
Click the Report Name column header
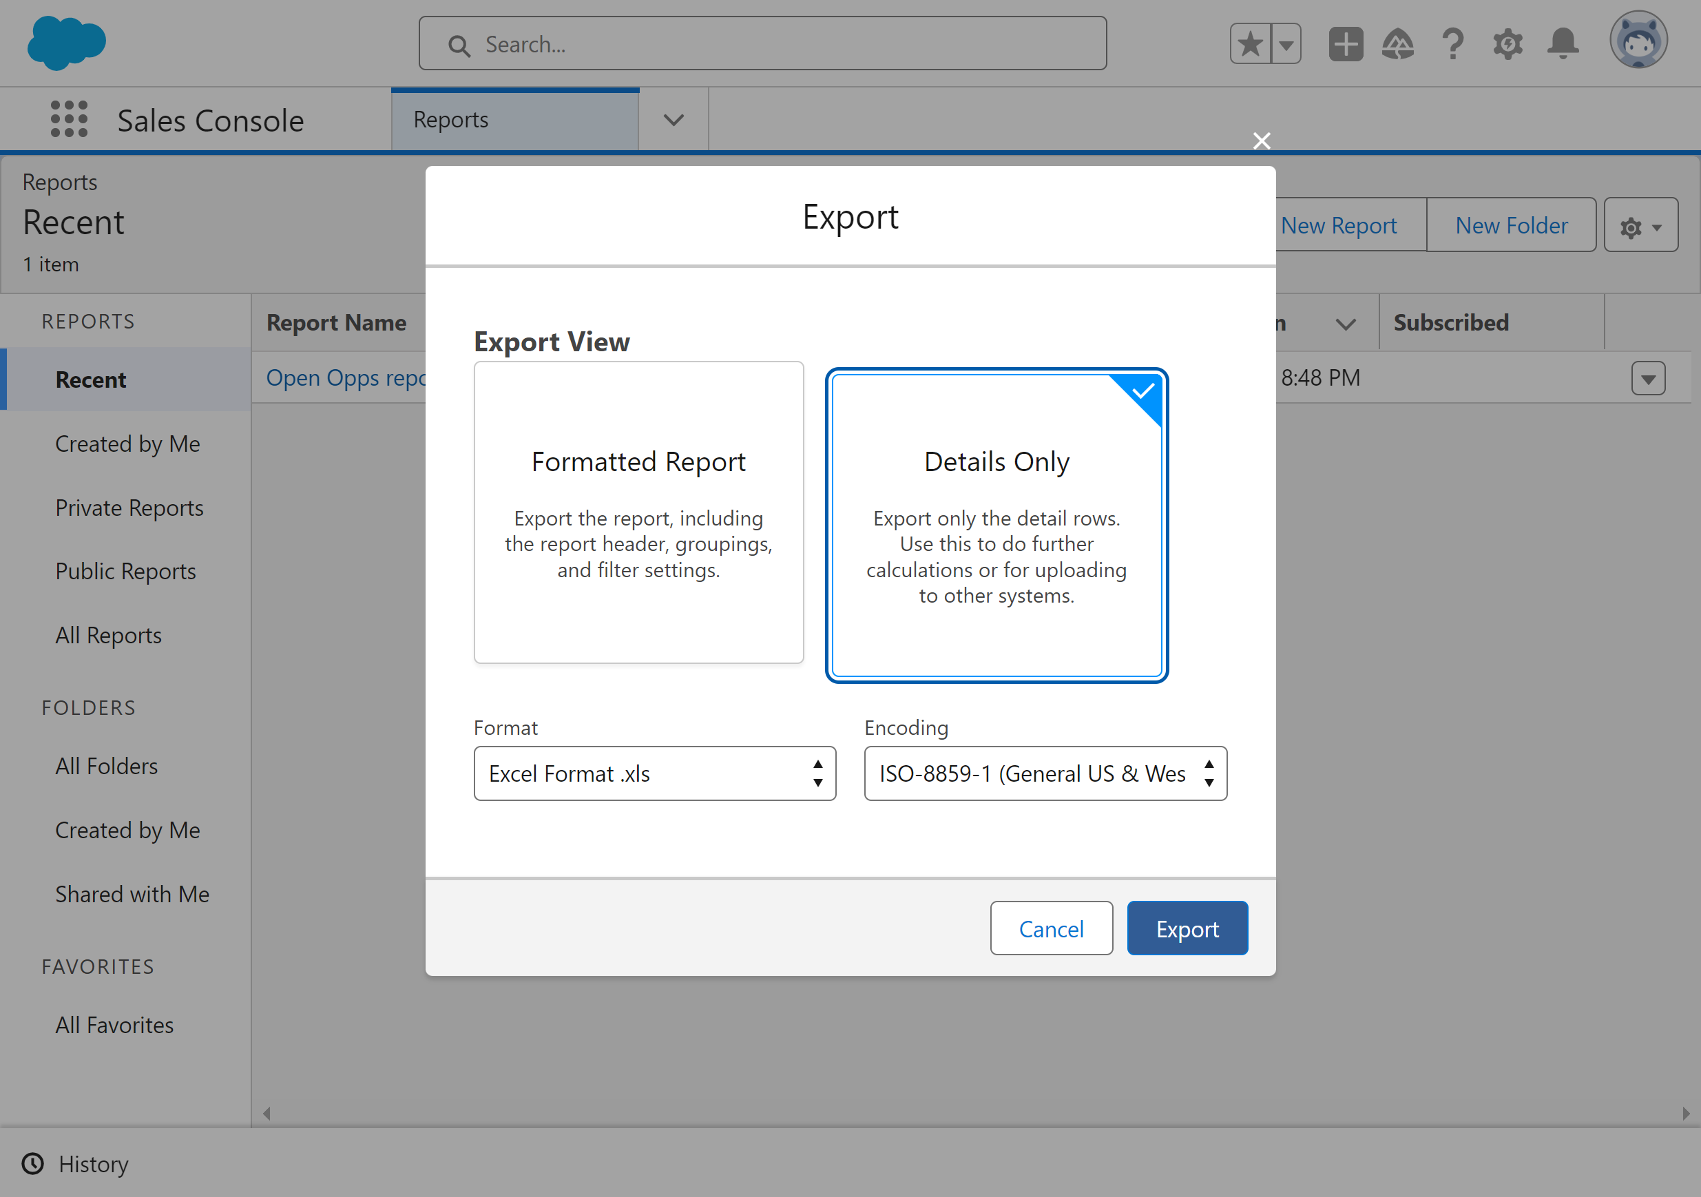[336, 323]
